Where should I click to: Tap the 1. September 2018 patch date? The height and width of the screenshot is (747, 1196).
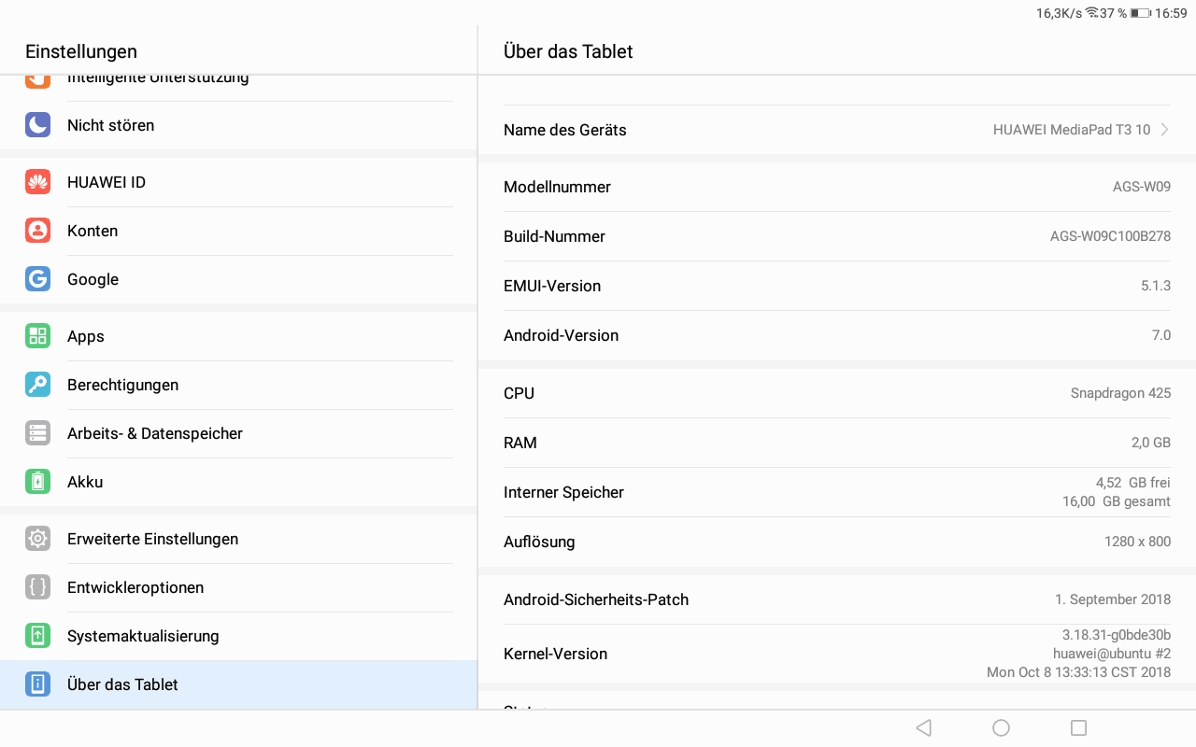1113,599
